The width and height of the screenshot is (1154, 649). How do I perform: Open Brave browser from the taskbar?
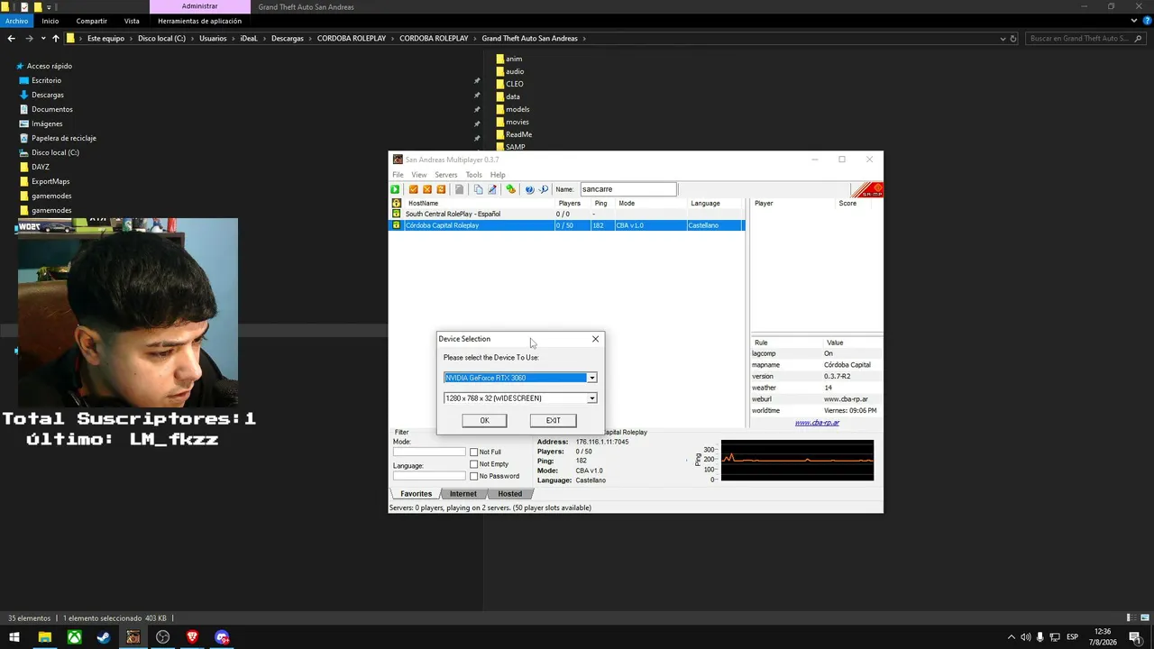click(x=192, y=637)
